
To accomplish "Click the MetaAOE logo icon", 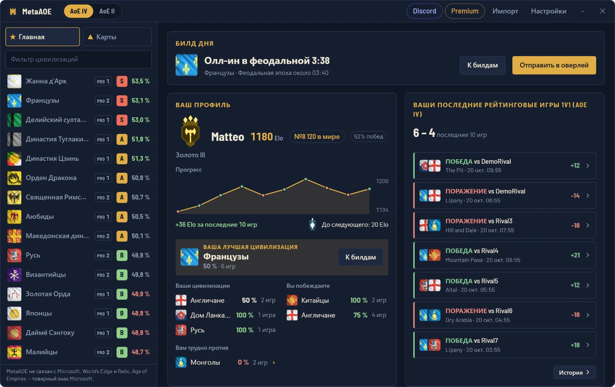I will (13, 12).
